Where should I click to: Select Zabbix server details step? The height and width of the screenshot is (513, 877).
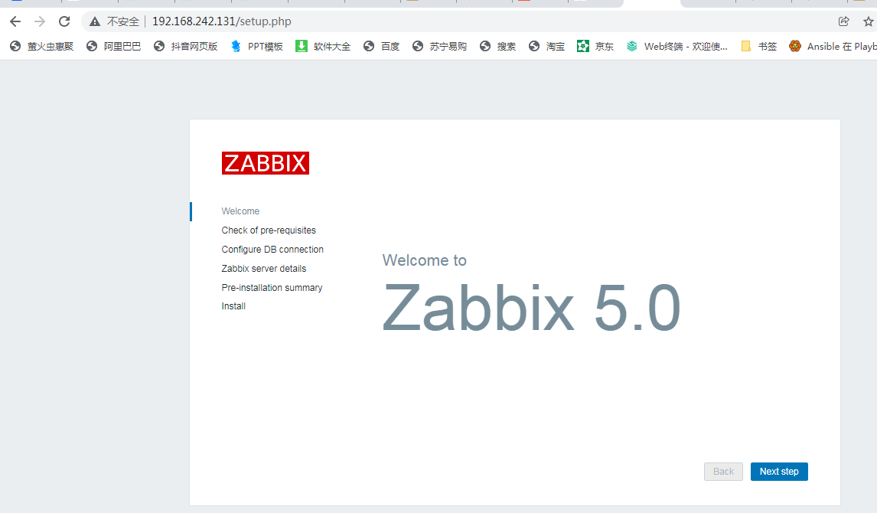pyautogui.click(x=264, y=268)
